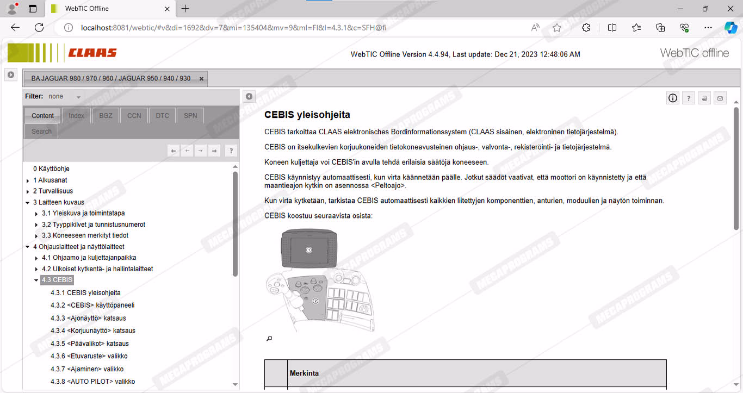
Task: Expand the 2 Turvallisuus tree node
Action: (28, 191)
